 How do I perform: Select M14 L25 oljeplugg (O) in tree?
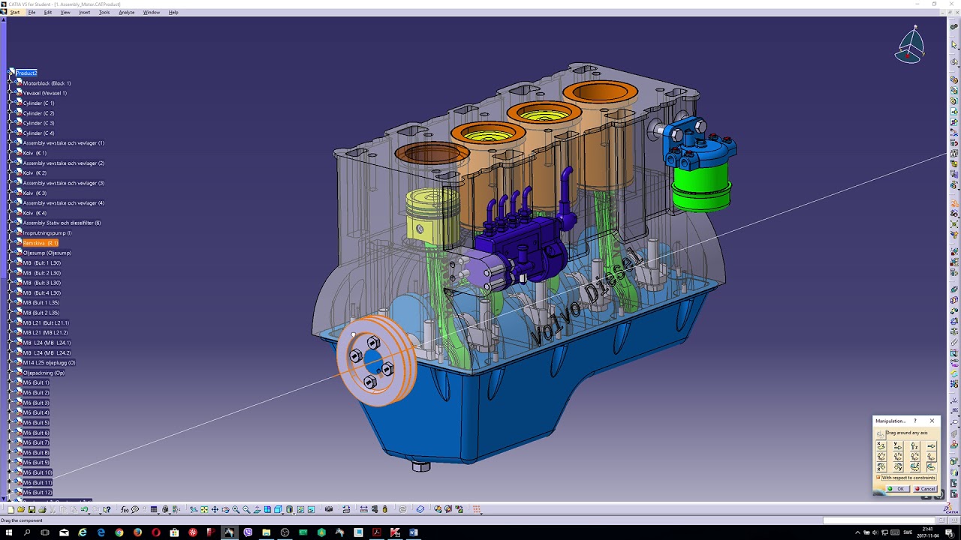pos(49,363)
